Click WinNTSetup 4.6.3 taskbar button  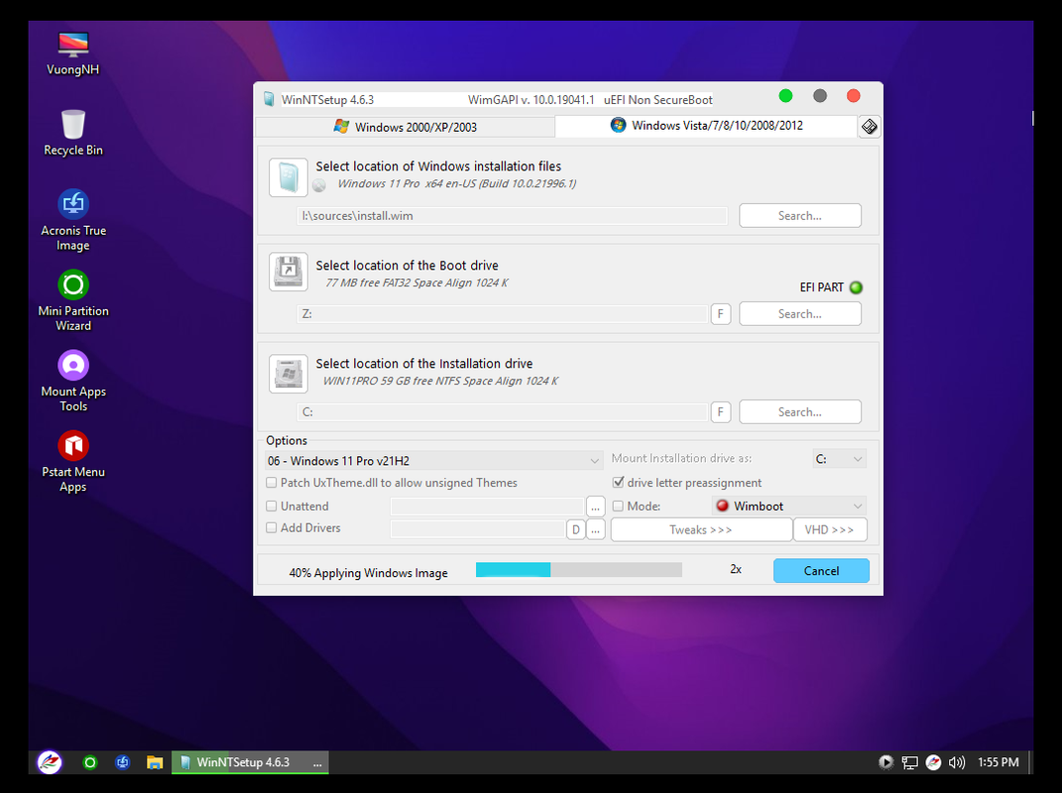(x=250, y=762)
